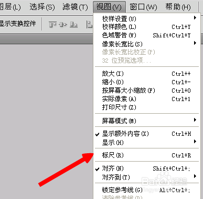Close the open 视图(V) menu
203x199 pixels.
coord(109,7)
